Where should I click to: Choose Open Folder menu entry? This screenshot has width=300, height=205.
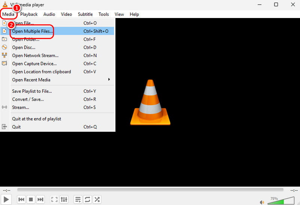[x=57, y=39]
